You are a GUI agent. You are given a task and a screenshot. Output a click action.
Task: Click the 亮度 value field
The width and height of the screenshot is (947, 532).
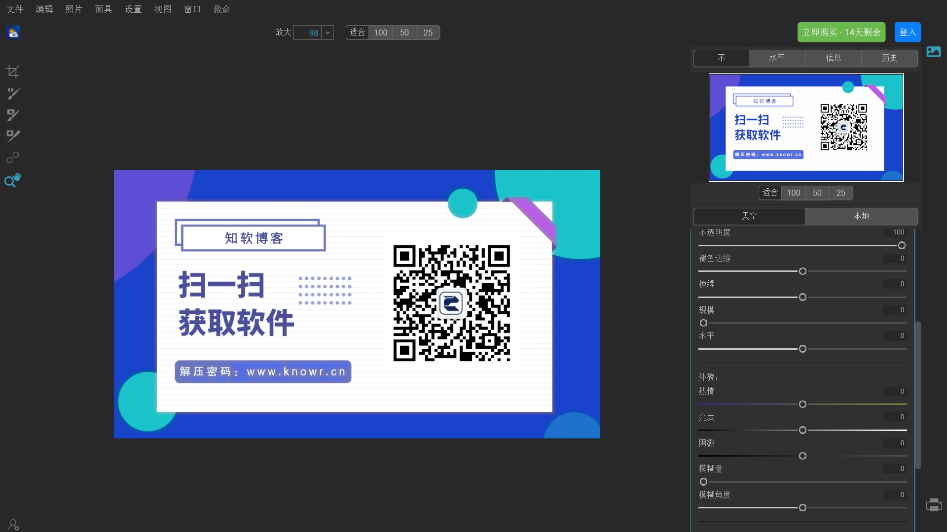click(895, 417)
